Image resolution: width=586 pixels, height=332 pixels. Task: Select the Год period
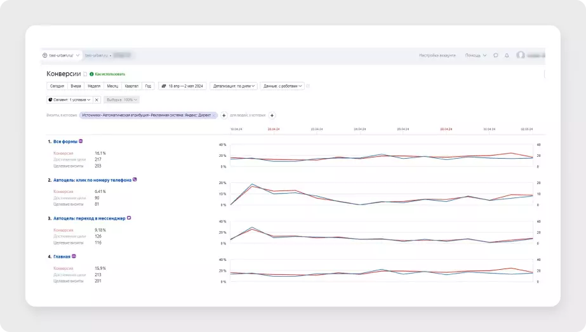(148, 86)
